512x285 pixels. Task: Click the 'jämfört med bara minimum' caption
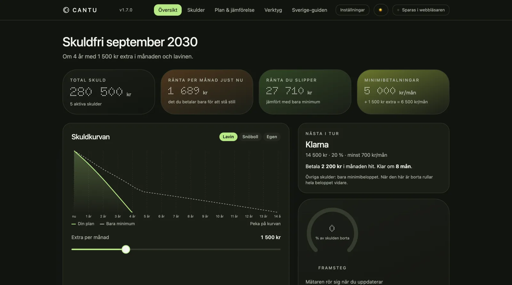tap(293, 102)
